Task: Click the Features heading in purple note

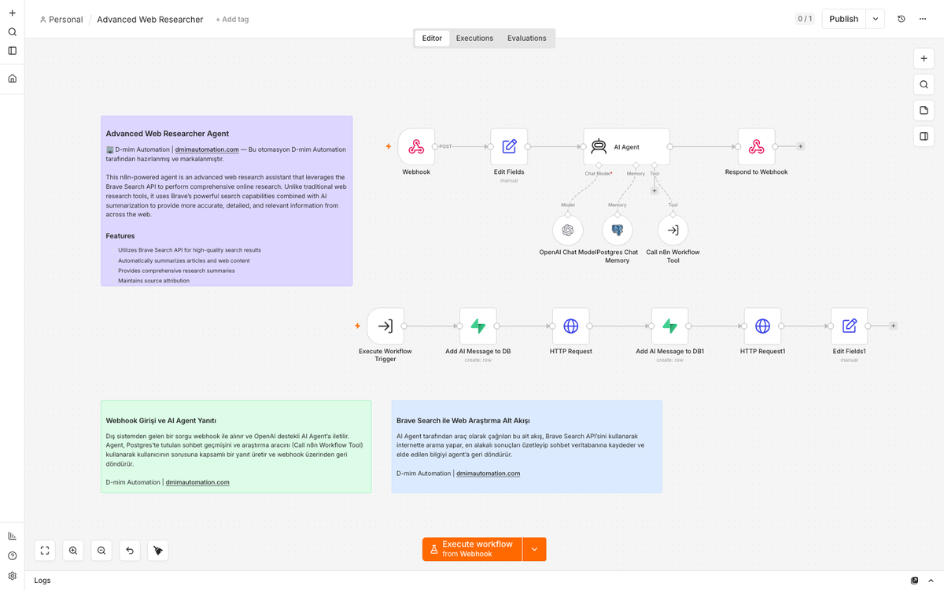Action: tap(120, 236)
